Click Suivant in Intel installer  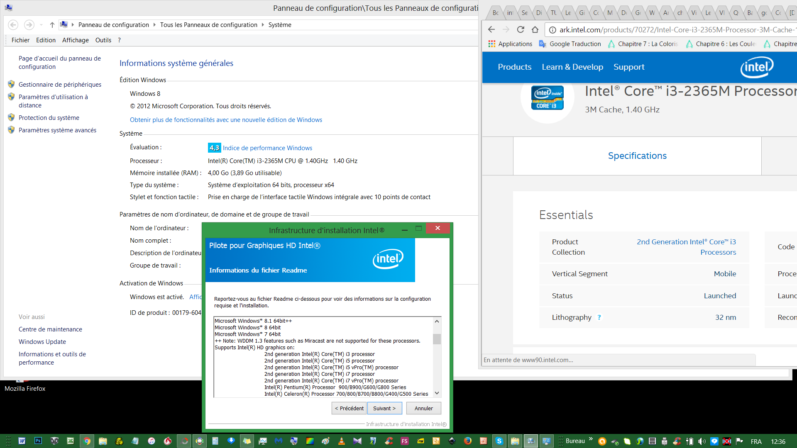click(384, 408)
